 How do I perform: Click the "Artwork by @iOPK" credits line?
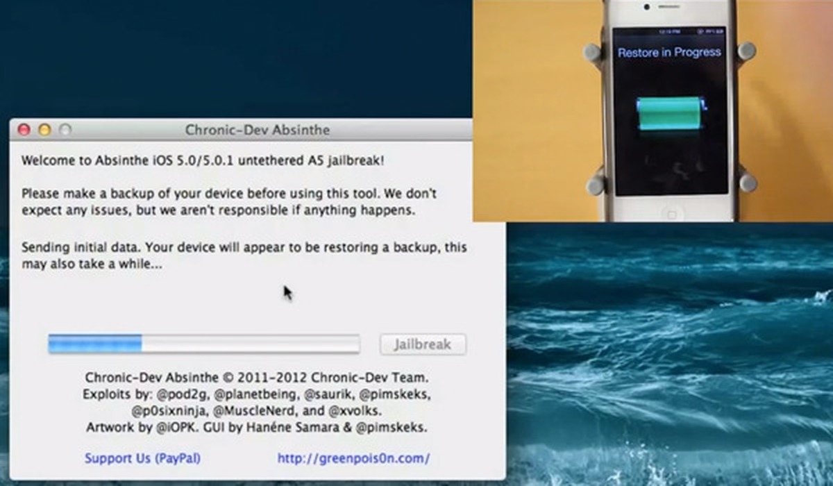(x=257, y=428)
